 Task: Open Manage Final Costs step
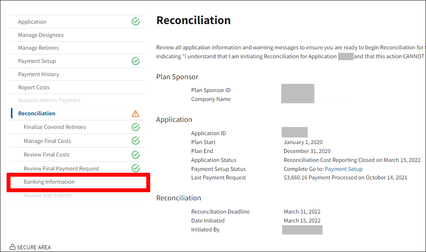[47, 141]
